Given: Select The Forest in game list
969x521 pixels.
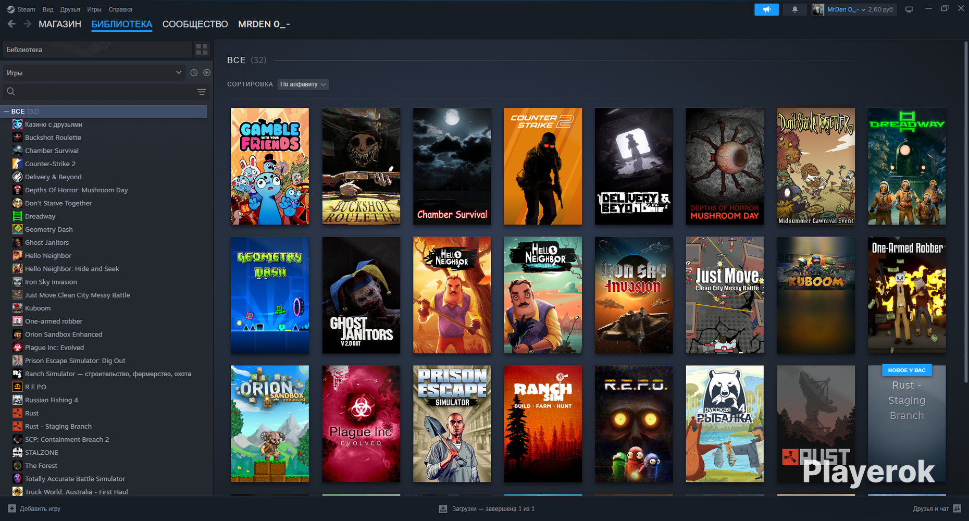Looking at the screenshot, I should point(41,466).
